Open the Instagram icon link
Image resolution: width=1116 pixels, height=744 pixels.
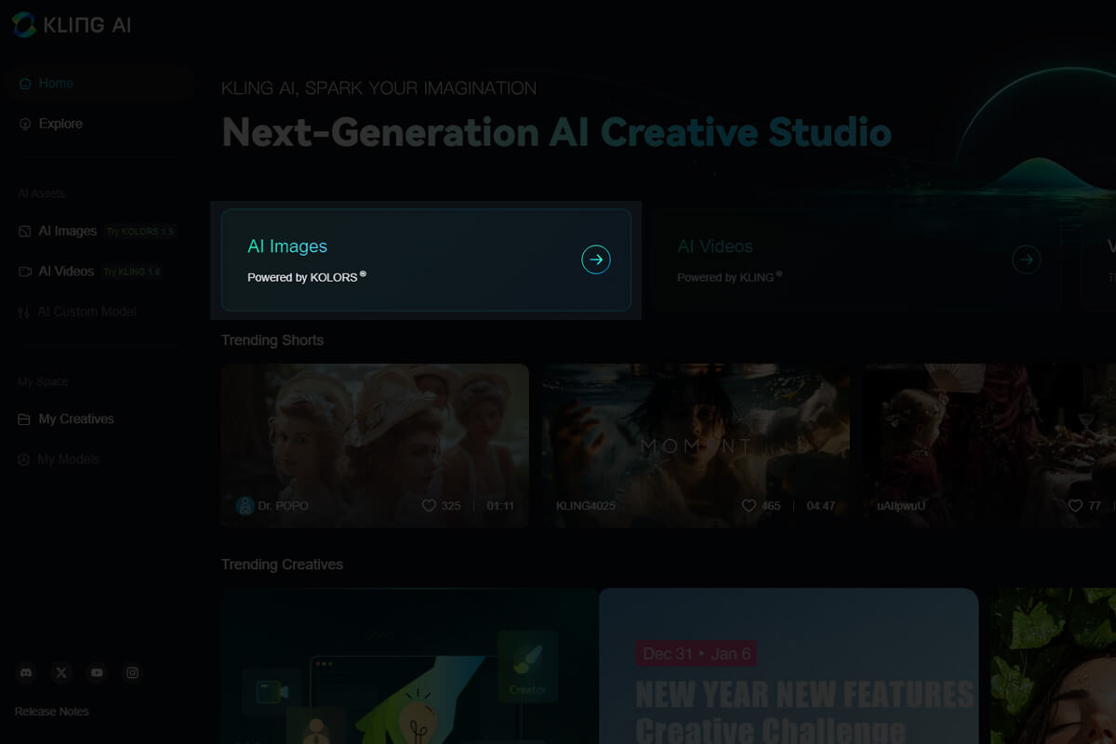[132, 672]
